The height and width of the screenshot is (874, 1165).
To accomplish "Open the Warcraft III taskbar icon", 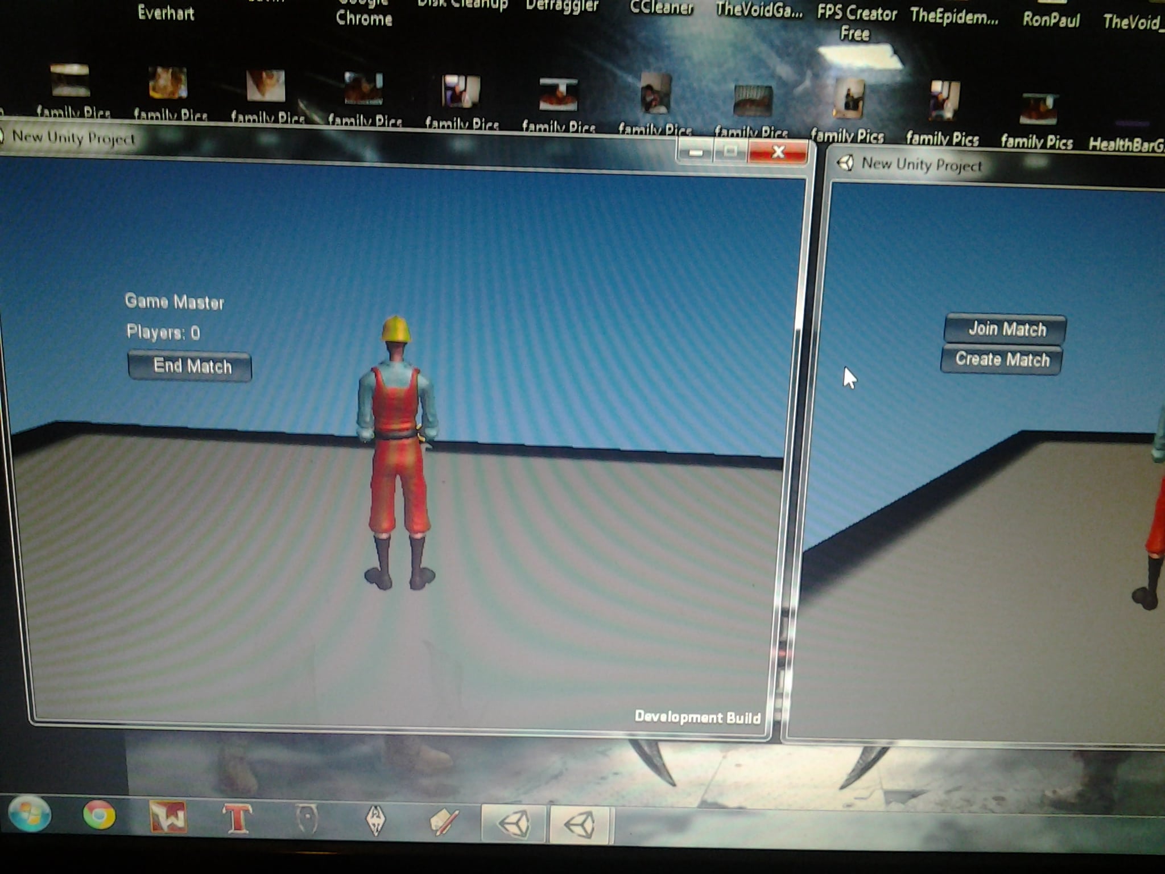I will pyautogui.click(x=168, y=818).
